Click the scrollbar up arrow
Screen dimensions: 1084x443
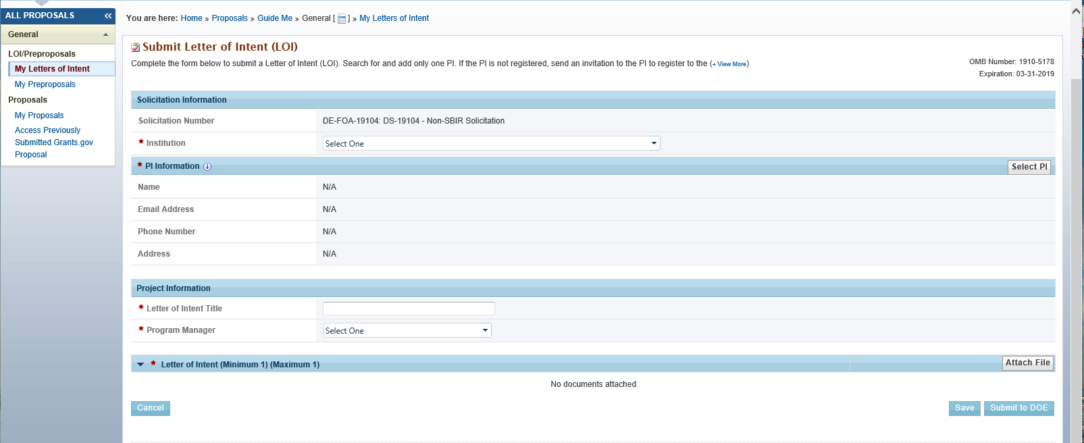1076,11
